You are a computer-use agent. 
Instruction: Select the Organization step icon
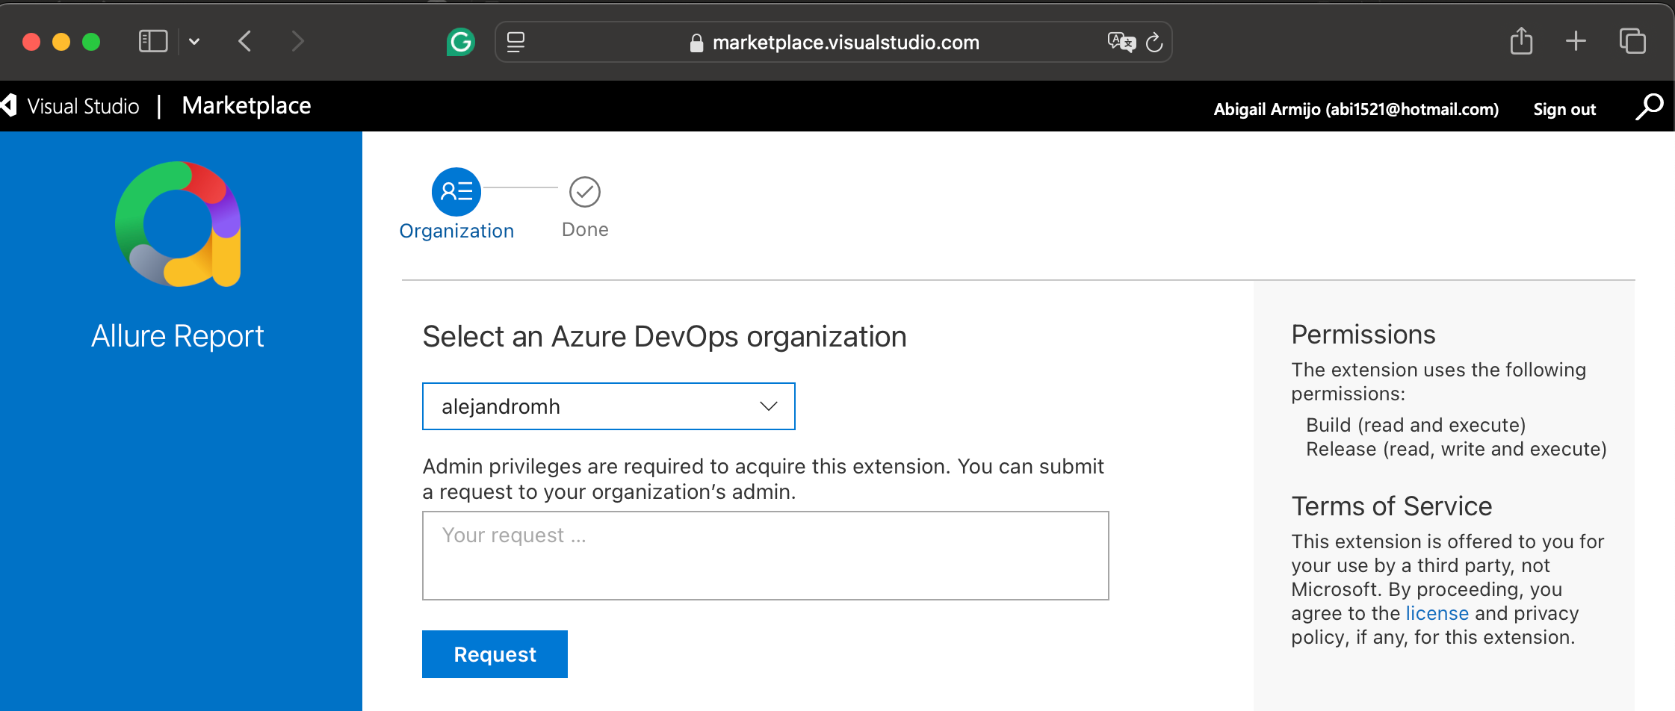pyautogui.click(x=456, y=192)
